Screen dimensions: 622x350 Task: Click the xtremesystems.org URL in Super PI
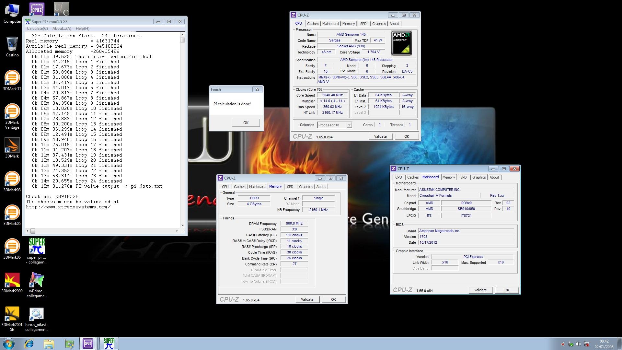(68, 207)
